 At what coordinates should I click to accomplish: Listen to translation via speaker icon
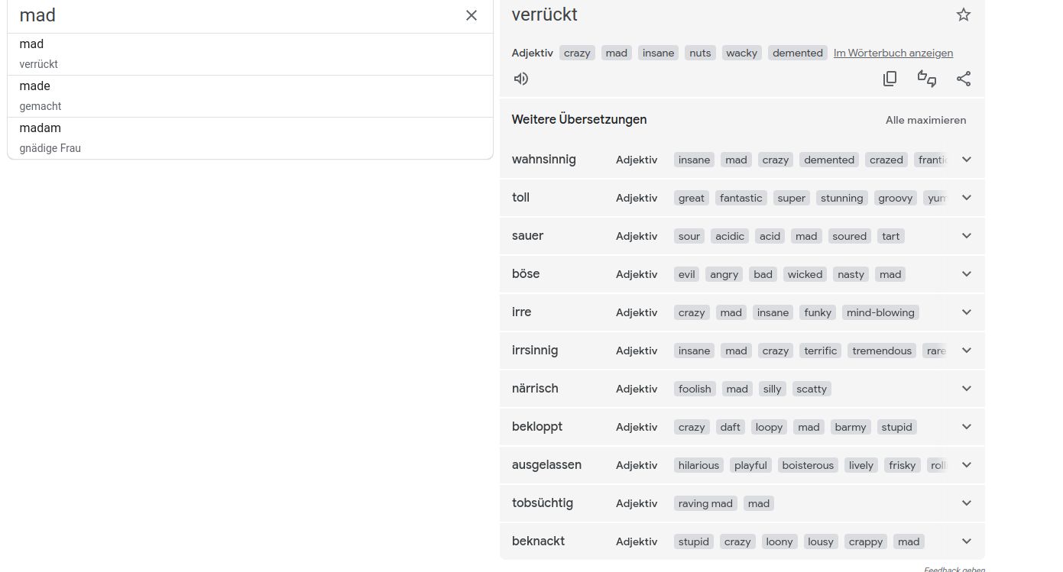coord(521,79)
